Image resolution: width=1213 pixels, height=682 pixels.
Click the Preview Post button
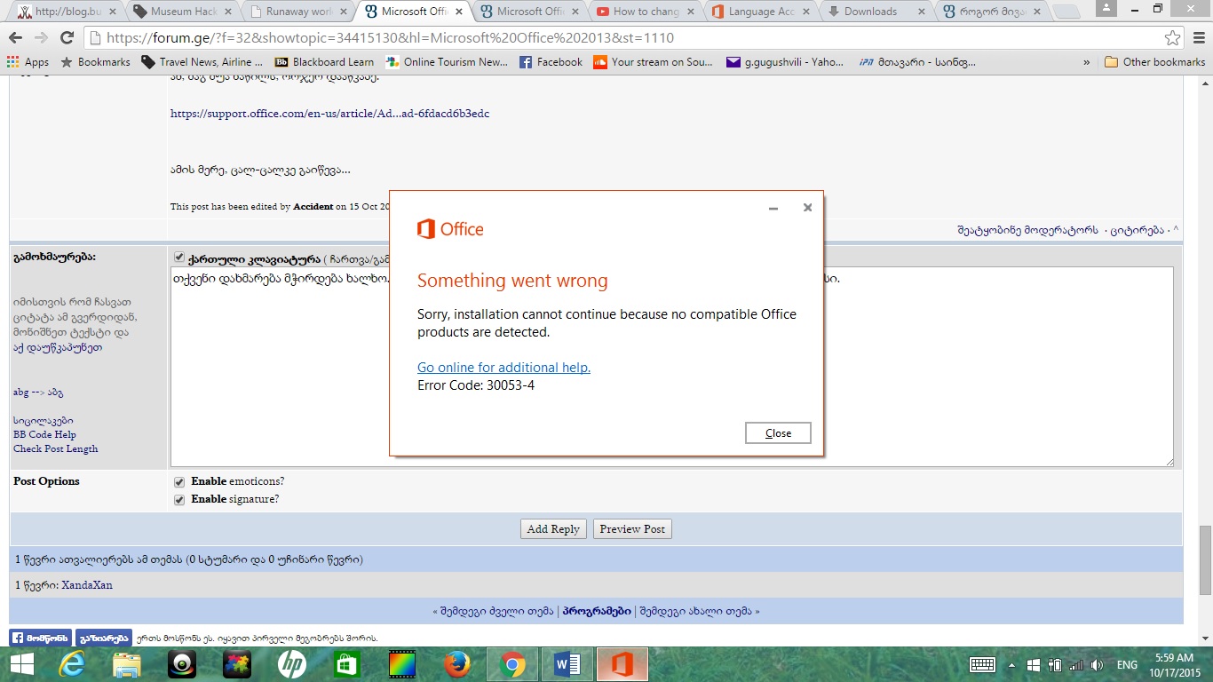tap(632, 529)
